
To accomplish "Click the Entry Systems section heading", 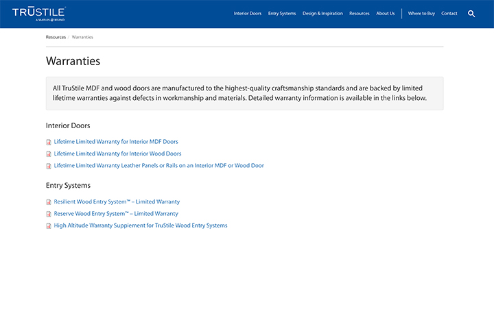I will point(68,186).
